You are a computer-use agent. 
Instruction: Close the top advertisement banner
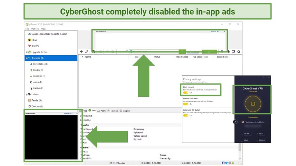pyautogui.click(x=224, y=32)
